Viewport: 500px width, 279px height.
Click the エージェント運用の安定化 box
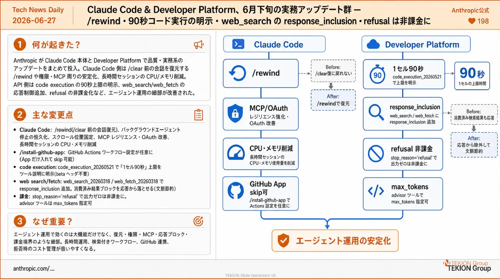335,241
